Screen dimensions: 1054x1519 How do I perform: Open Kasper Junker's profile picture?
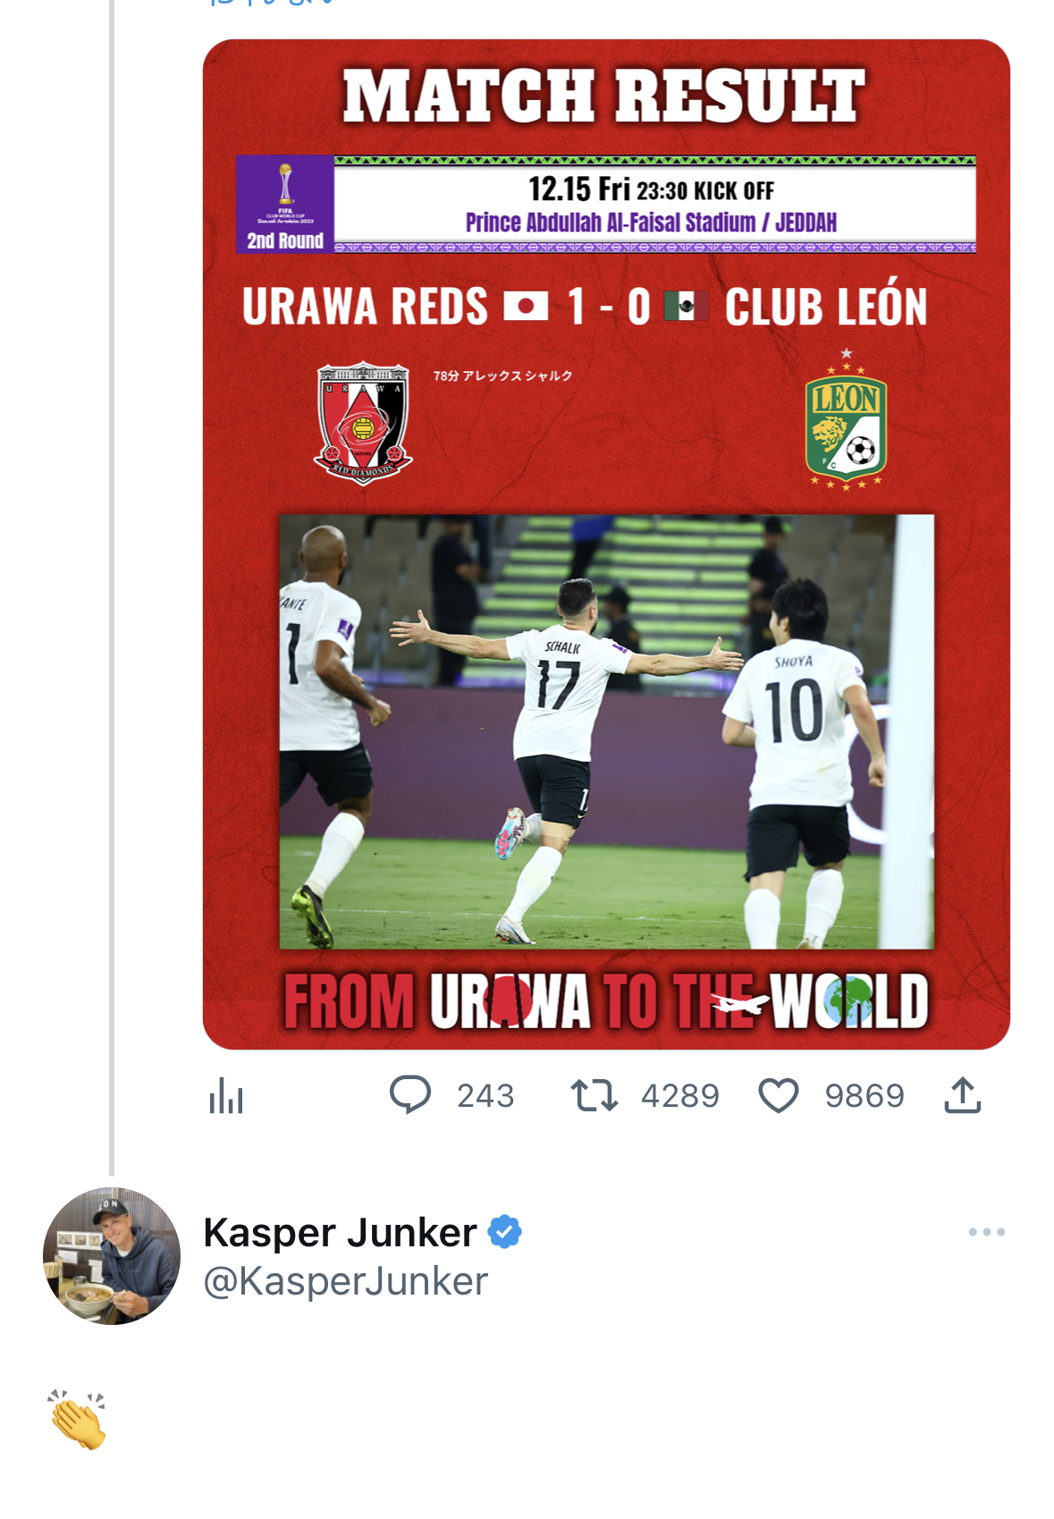pos(112,1256)
